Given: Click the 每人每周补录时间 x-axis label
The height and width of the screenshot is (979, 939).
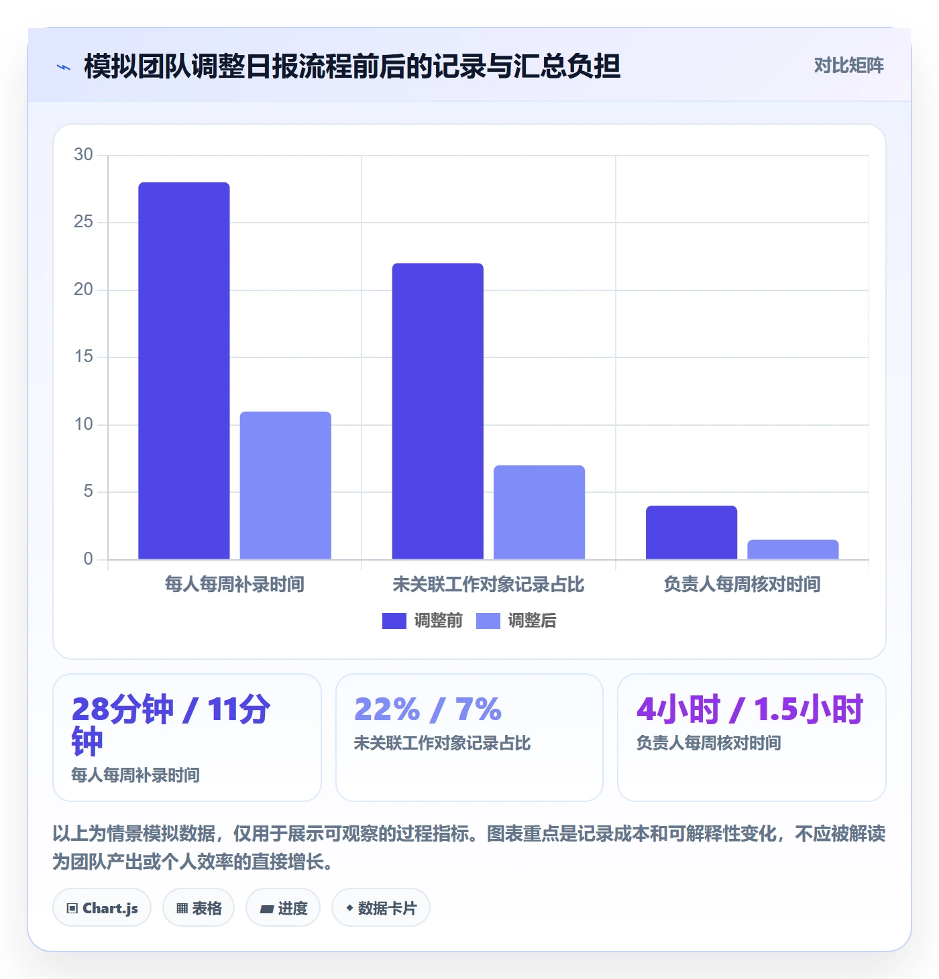Looking at the screenshot, I should 235,585.
